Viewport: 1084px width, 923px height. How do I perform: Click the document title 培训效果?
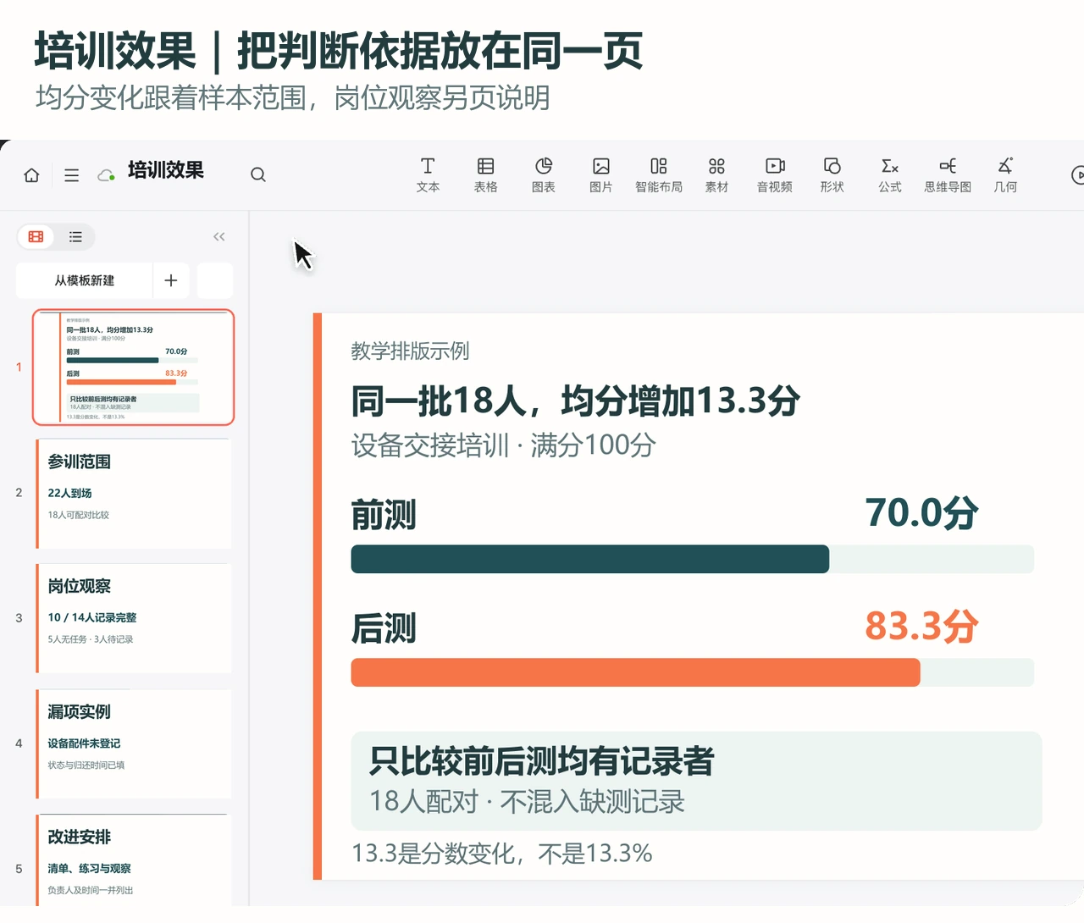click(166, 170)
